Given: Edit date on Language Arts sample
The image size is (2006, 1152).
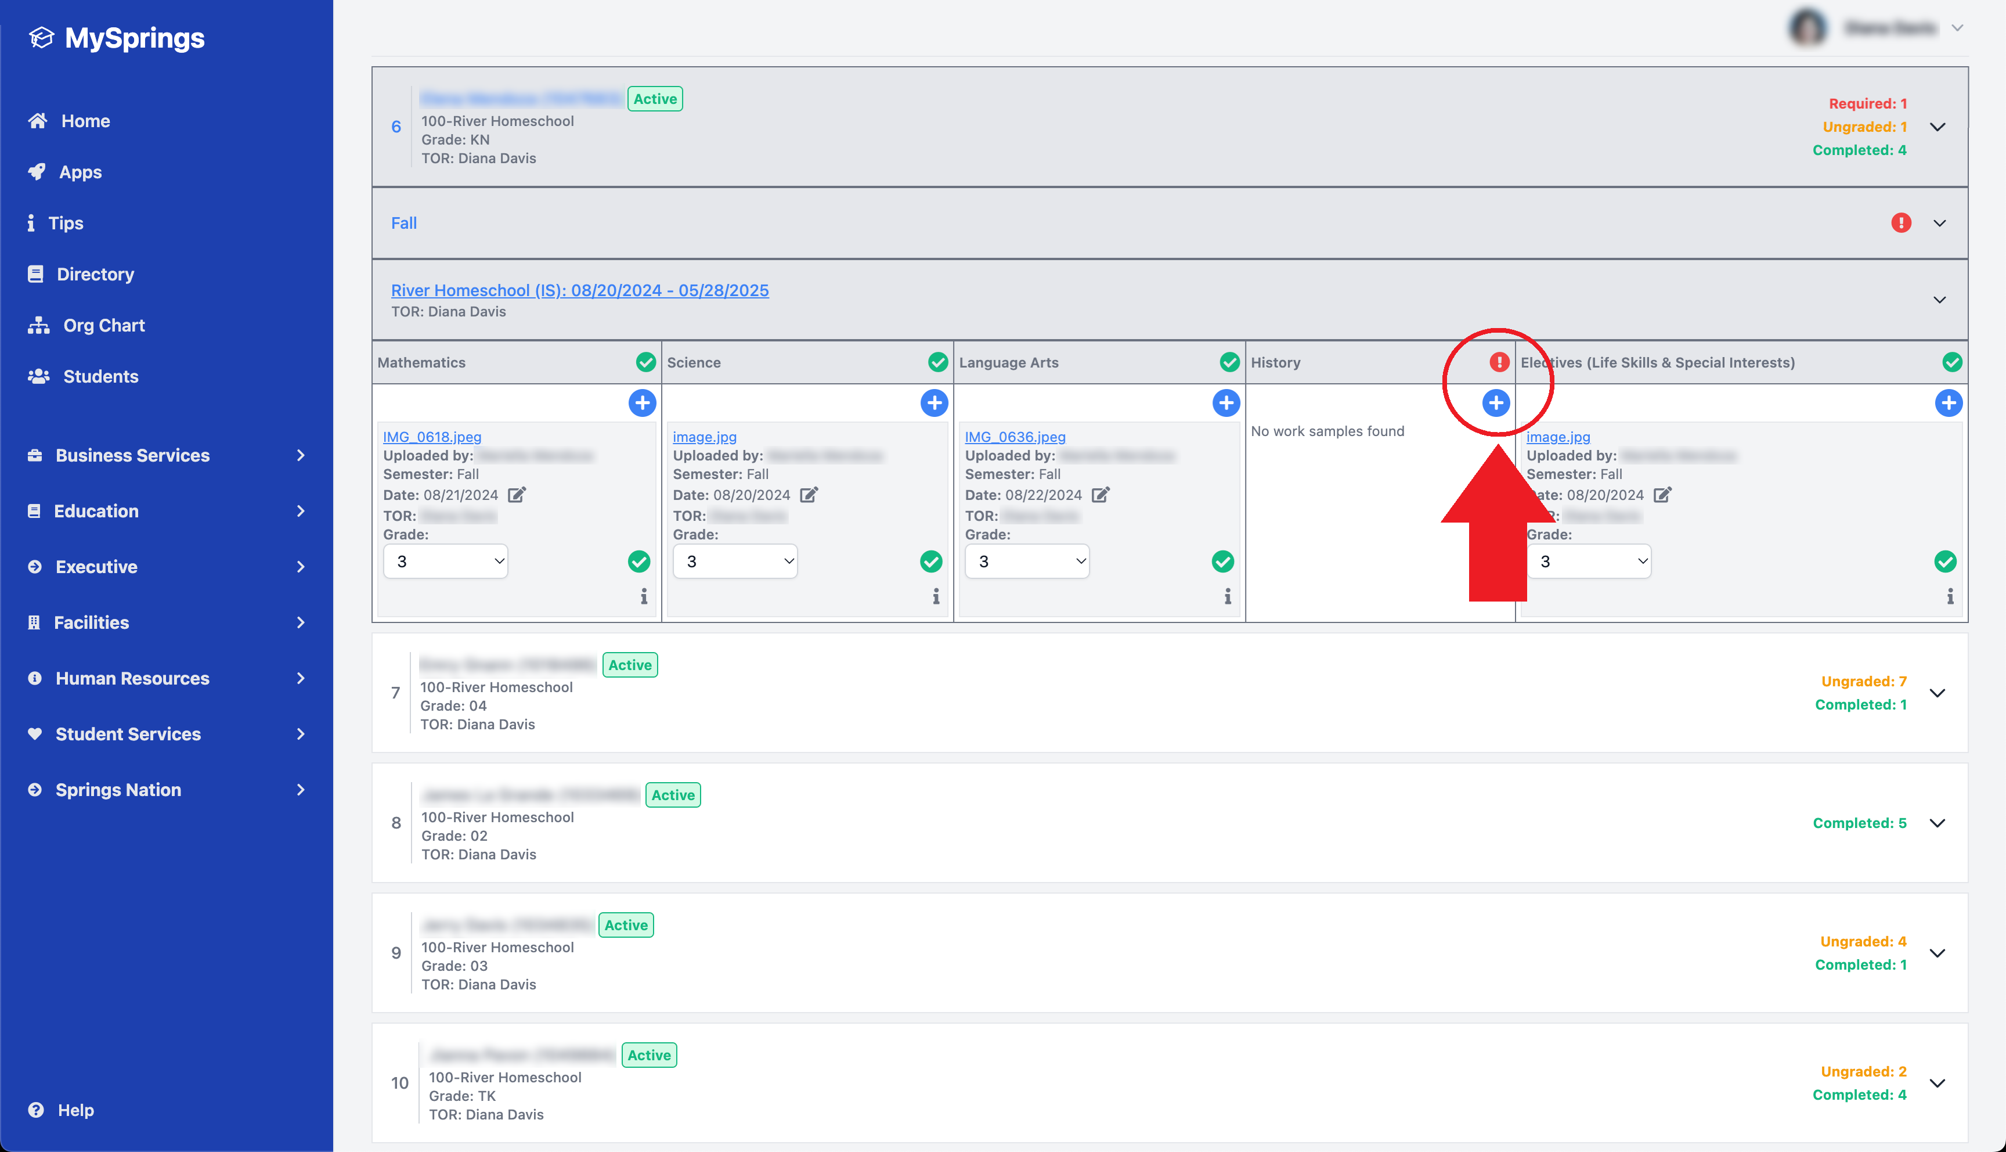Looking at the screenshot, I should click(x=1101, y=495).
